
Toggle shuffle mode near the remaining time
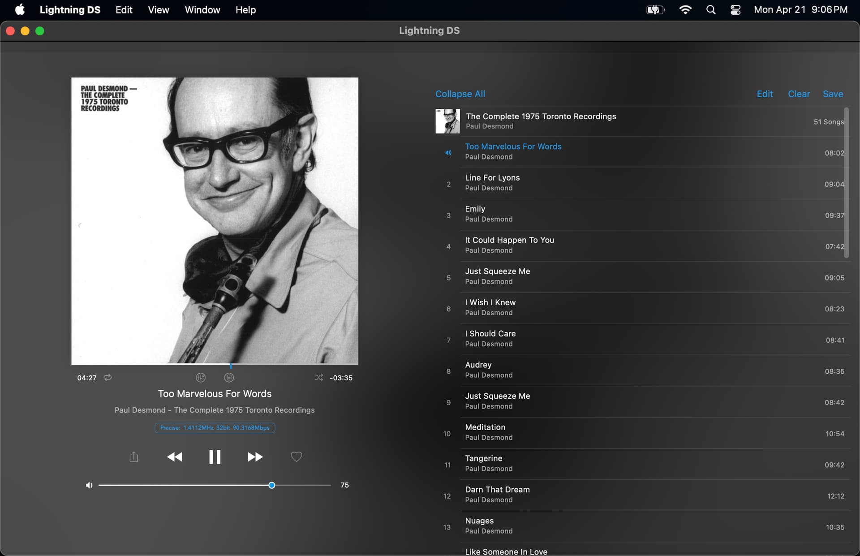tap(319, 378)
